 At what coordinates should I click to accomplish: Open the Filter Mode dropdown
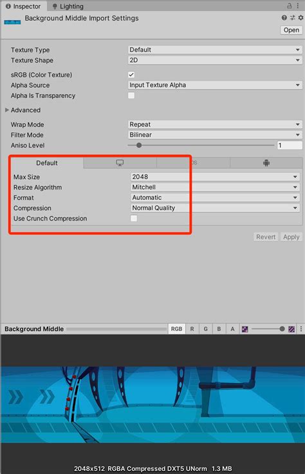pyautogui.click(x=215, y=135)
